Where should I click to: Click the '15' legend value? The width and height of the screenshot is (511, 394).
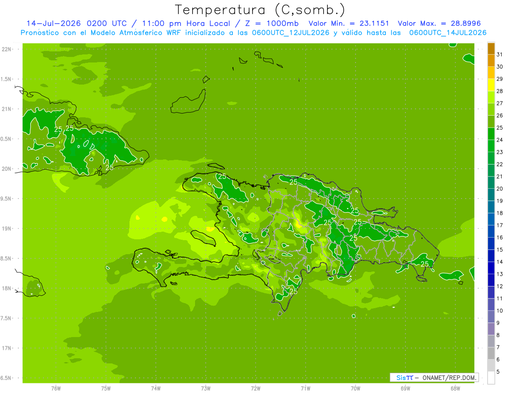point(500,249)
